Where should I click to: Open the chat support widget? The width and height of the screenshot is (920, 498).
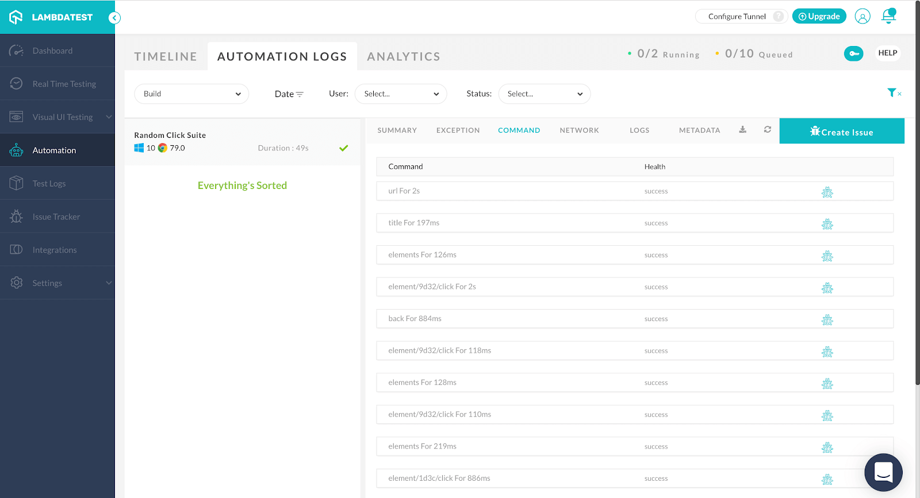(883, 472)
